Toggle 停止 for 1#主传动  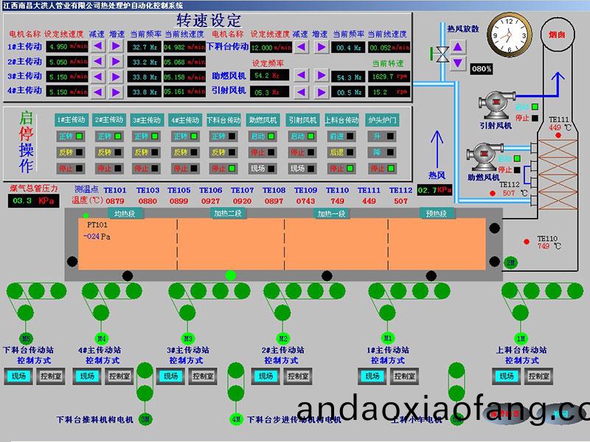point(70,169)
